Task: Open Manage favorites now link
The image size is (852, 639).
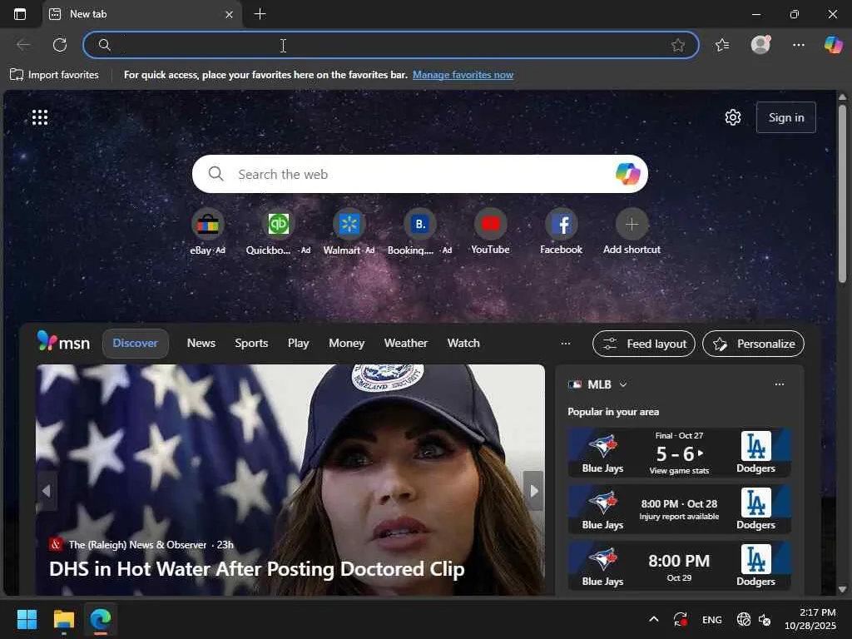Action: pos(463,75)
